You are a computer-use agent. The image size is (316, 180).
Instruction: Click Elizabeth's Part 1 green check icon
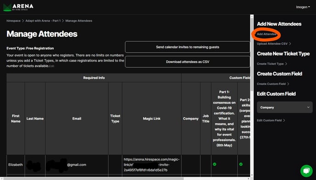coord(214,164)
